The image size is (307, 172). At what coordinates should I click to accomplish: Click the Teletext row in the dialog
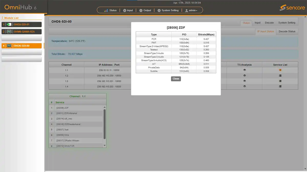(x=176, y=50)
